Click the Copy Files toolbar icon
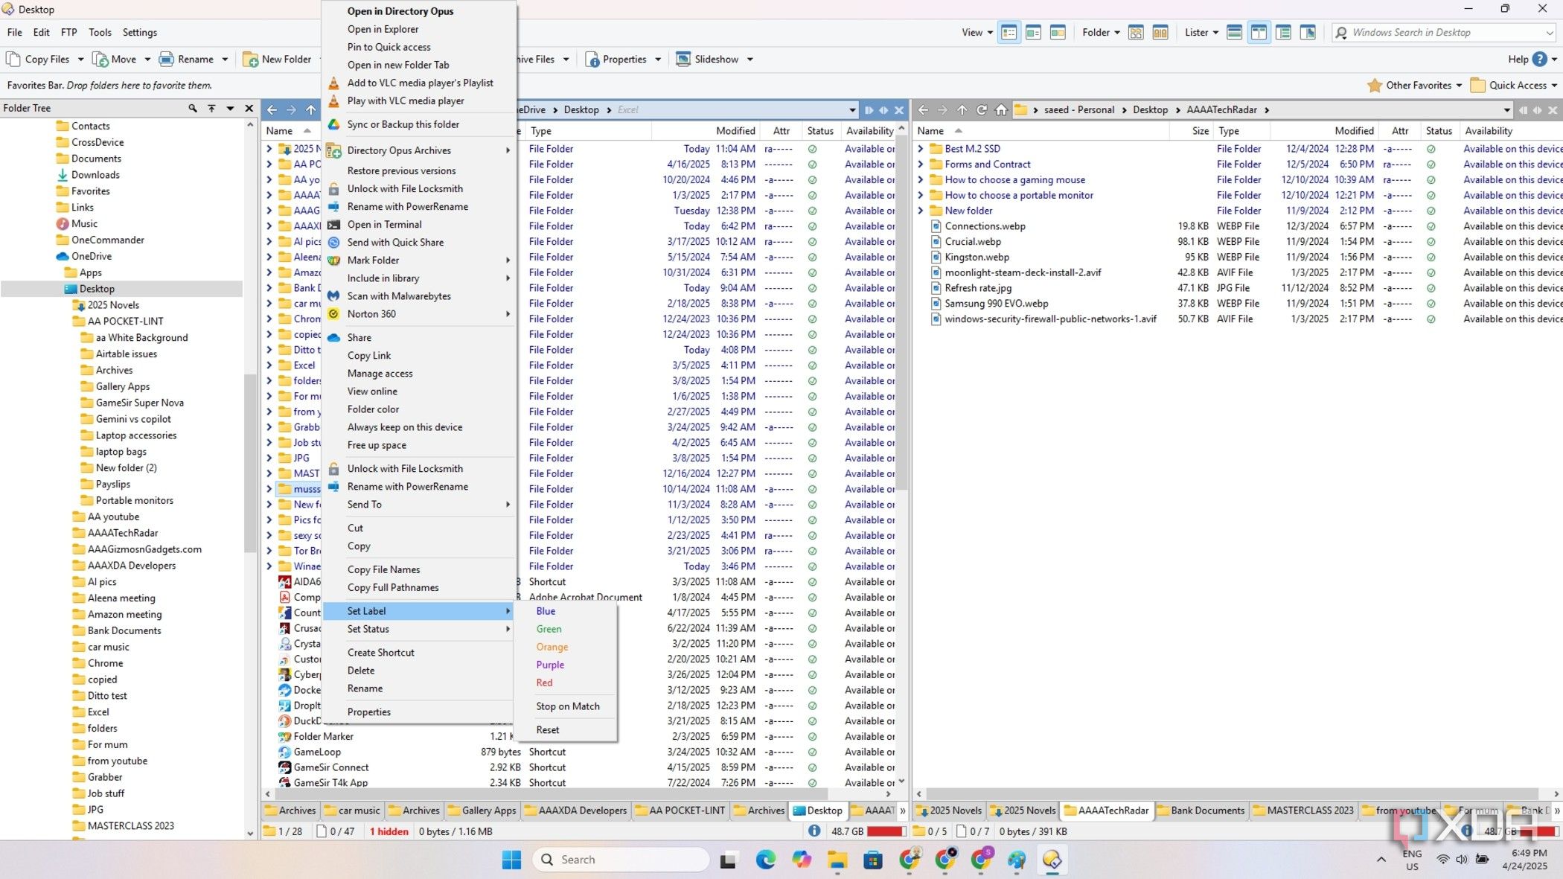Screen dimensions: 1563x879 (x=13, y=60)
